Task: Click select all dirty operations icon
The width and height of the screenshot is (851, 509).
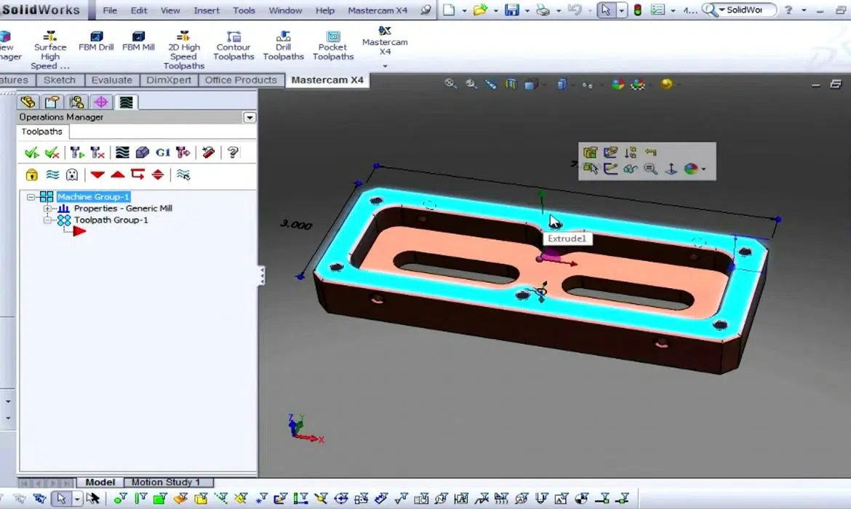Action: point(52,153)
